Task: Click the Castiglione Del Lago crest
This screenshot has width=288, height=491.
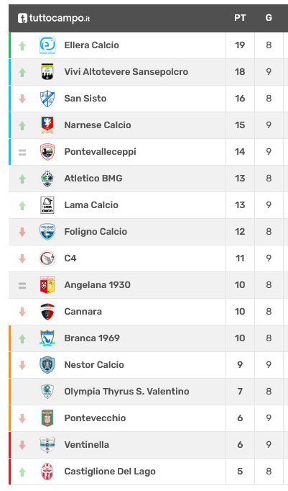Action: [47, 472]
